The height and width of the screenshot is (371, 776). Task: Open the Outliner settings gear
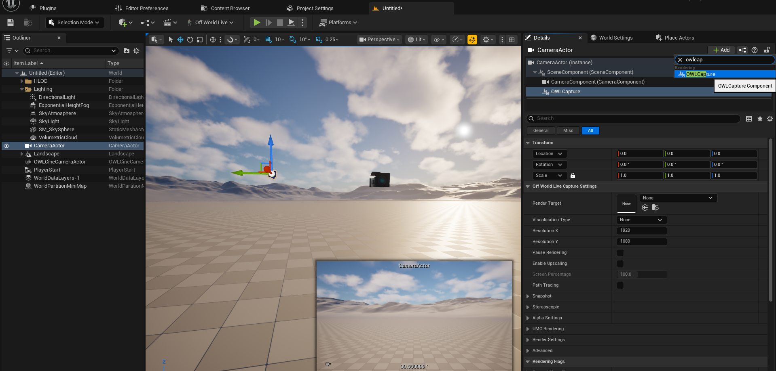pyautogui.click(x=136, y=50)
